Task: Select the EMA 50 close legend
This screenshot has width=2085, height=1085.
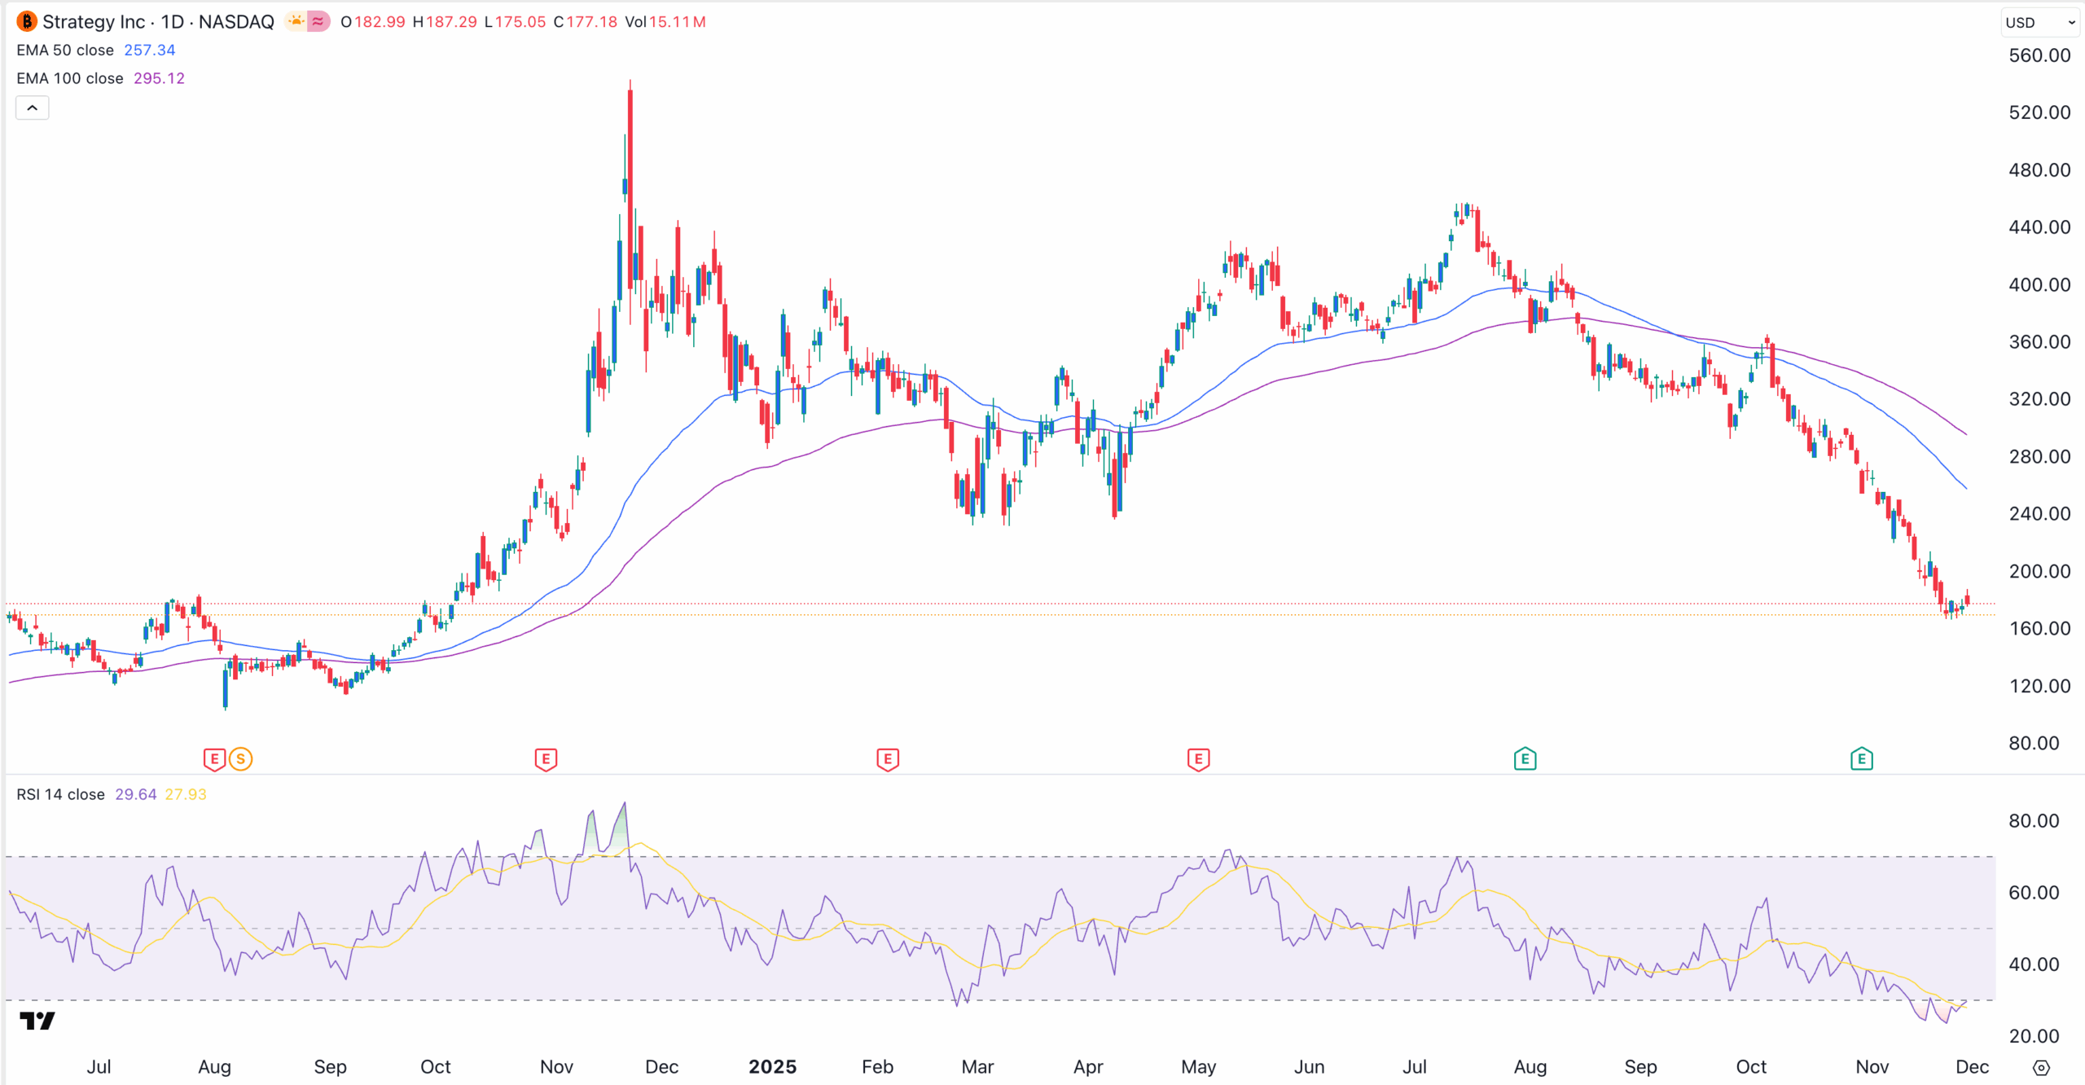Action: click(x=65, y=50)
